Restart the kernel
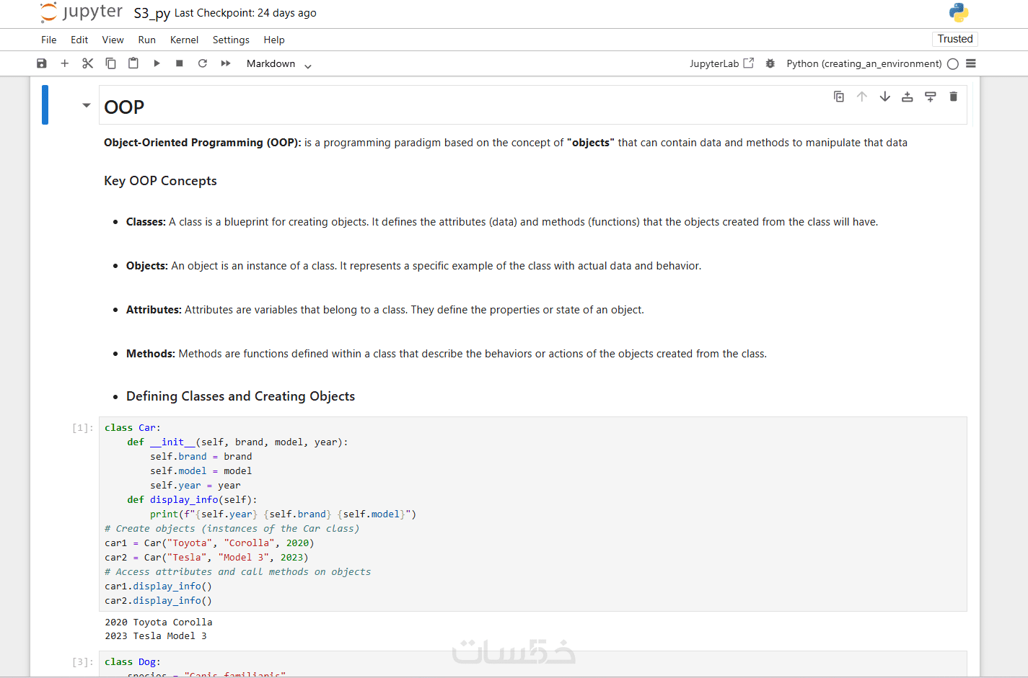The width and height of the screenshot is (1028, 678). click(203, 63)
